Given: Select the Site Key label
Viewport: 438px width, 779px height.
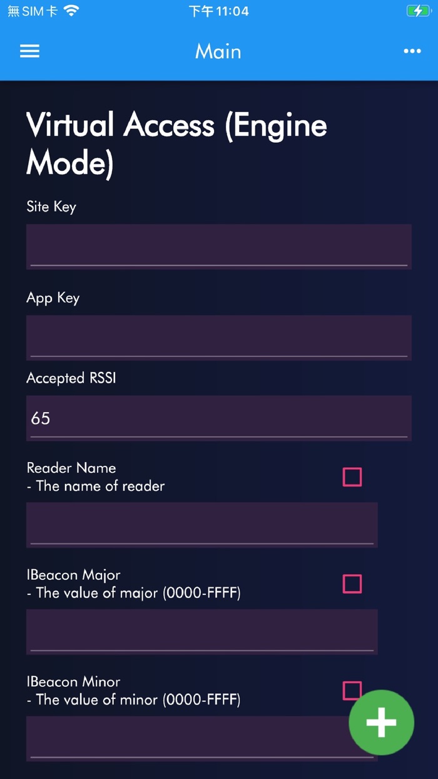Looking at the screenshot, I should (x=51, y=207).
